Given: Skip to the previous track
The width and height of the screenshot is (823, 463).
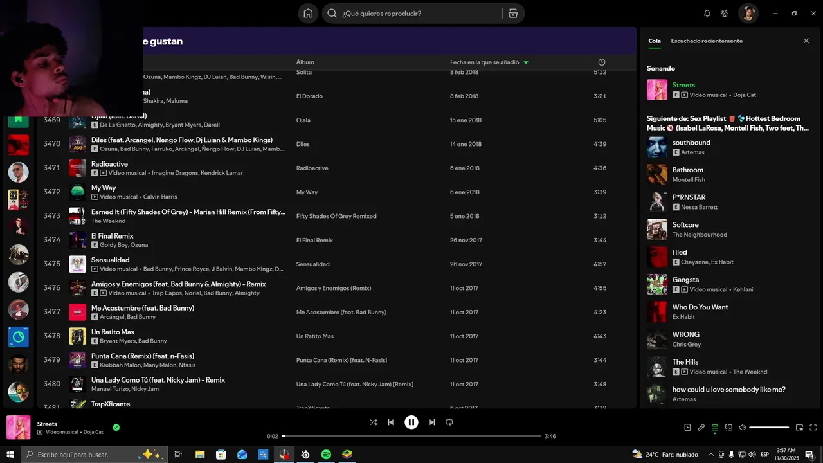Looking at the screenshot, I should (391, 422).
